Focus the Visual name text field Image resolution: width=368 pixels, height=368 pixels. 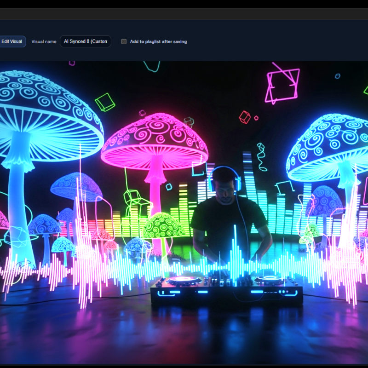pos(86,41)
